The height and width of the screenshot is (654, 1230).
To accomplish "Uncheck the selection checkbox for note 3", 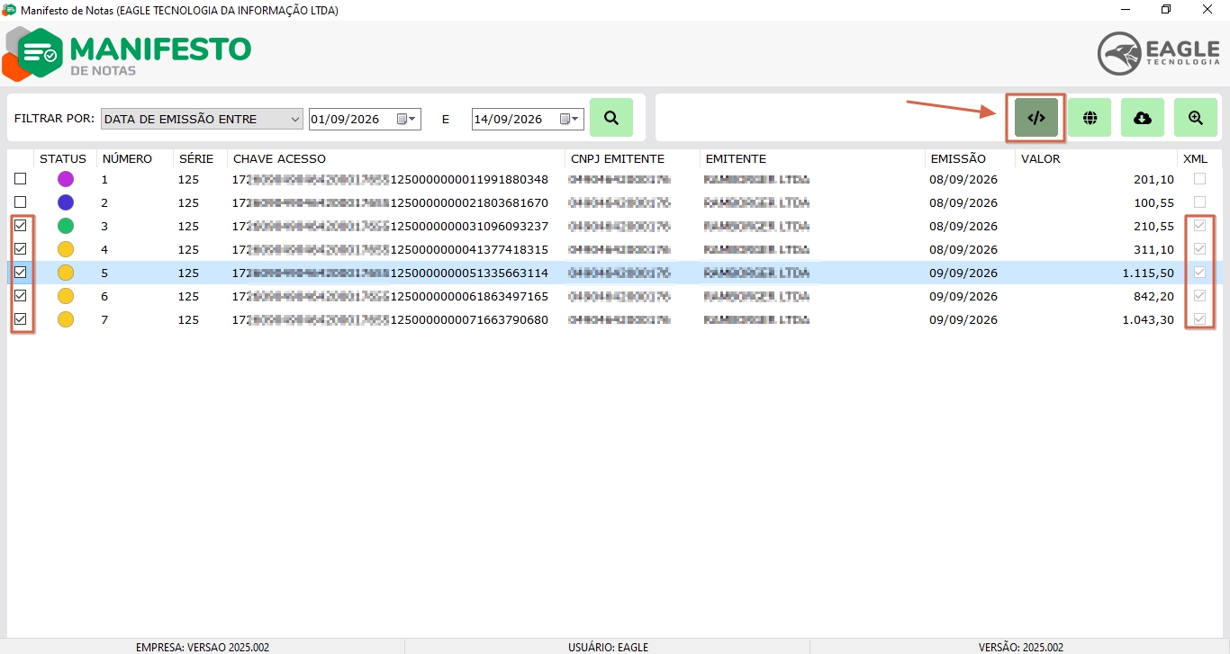I will (x=21, y=226).
